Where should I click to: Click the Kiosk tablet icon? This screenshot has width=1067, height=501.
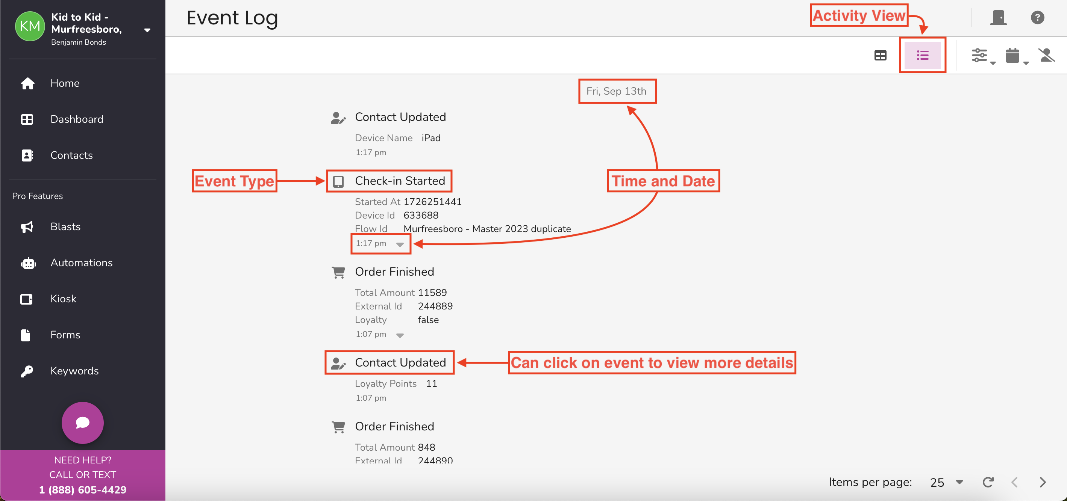(27, 299)
